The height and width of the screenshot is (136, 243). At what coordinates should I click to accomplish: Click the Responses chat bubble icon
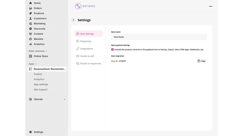78,41
